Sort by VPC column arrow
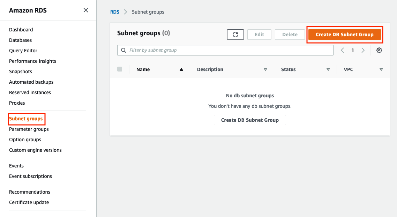Image resolution: width=397 pixels, height=217 pixels. (x=381, y=69)
